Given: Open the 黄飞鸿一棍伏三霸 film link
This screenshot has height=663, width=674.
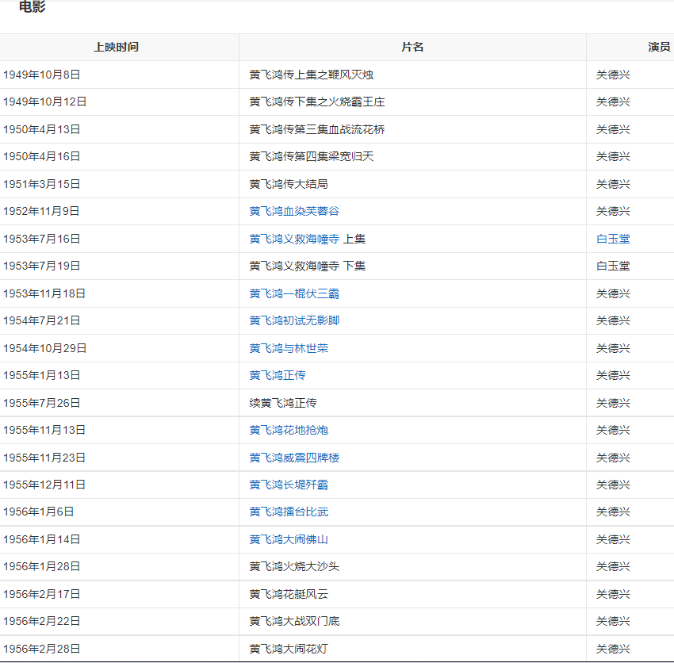Looking at the screenshot, I should click(294, 293).
